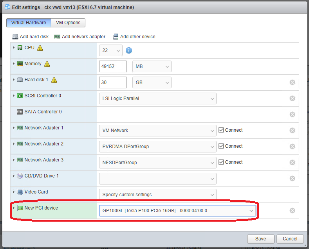Click Add other device
309x249 pixels.
point(134,37)
